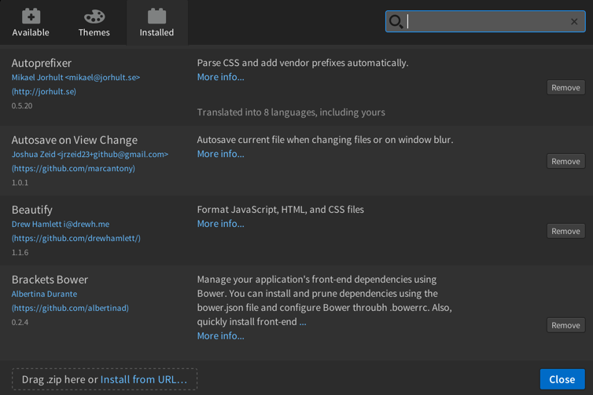Click 'Translated into 8 languages' text

tap(291, 112)
